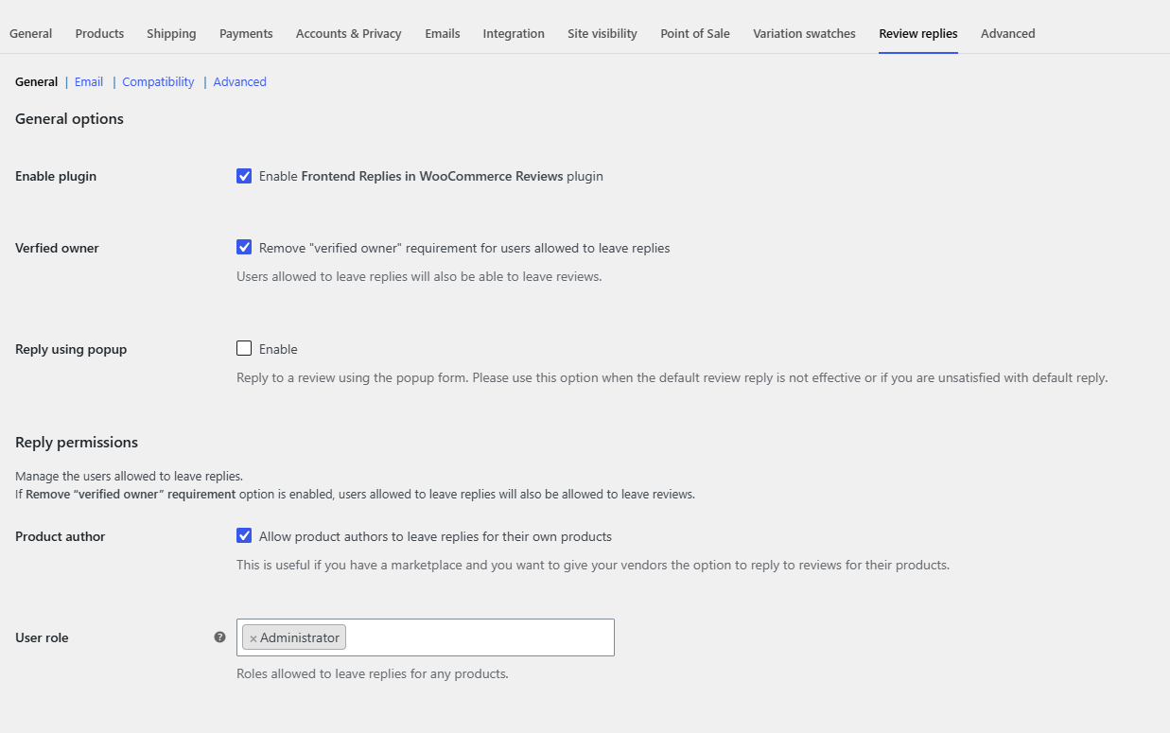Select the Site visibility tab
1170x733 pixels.
tap(602, 33)
